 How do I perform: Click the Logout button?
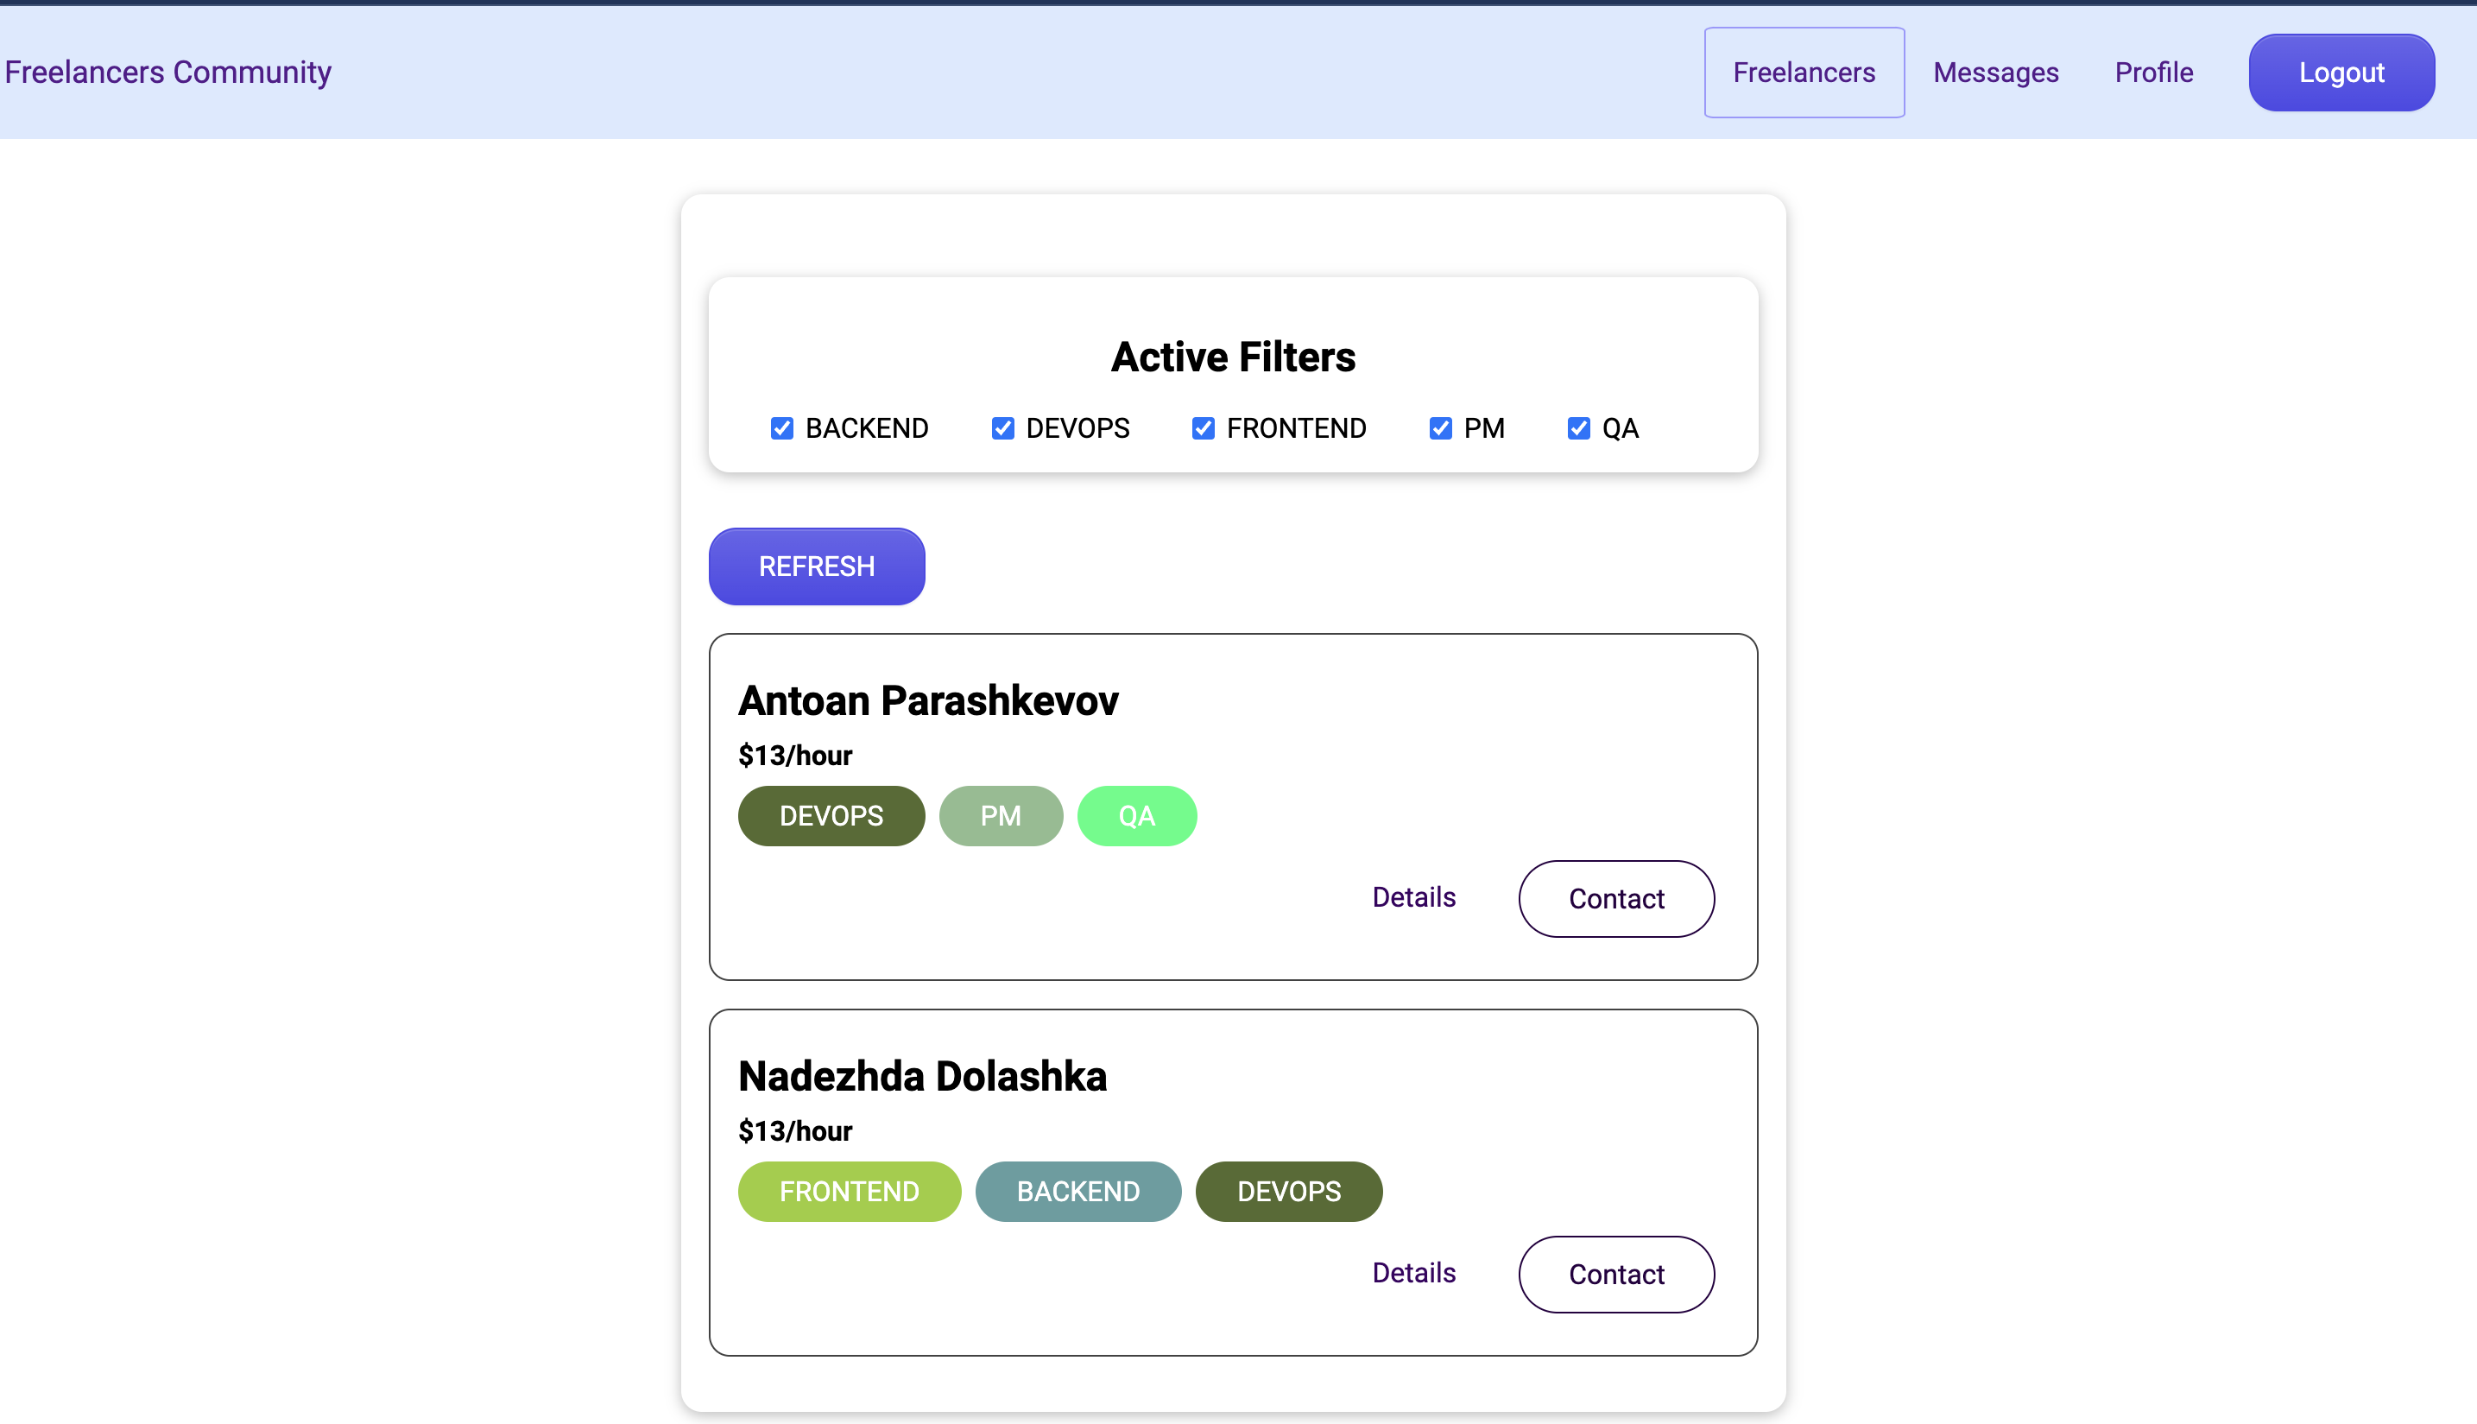[x=2340, y=72]
